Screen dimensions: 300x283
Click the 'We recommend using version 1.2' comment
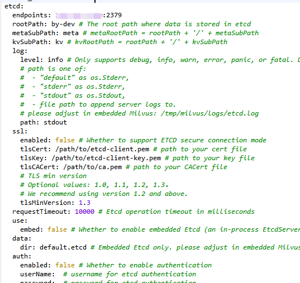[x=107, y=194]
